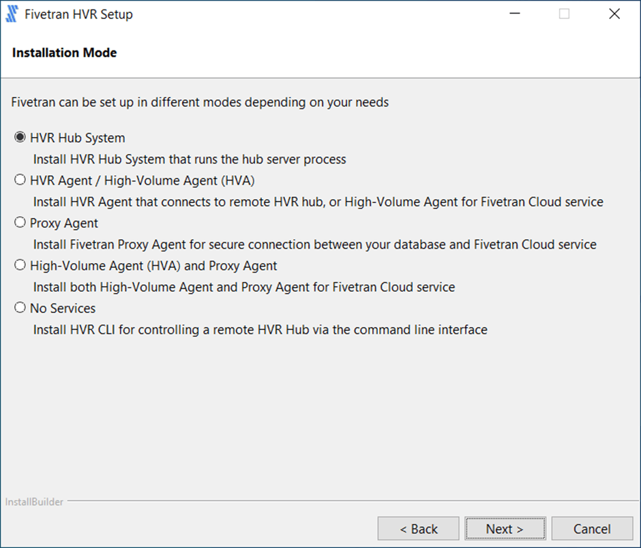Click the maximize button in title bar
Image resolution: width=641 pixels, height=548 pixels.
click(x=564, y=14)
